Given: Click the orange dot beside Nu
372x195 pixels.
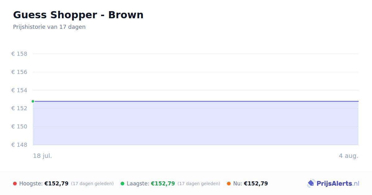Looking at the screenshot, I should tap(229, 184).
